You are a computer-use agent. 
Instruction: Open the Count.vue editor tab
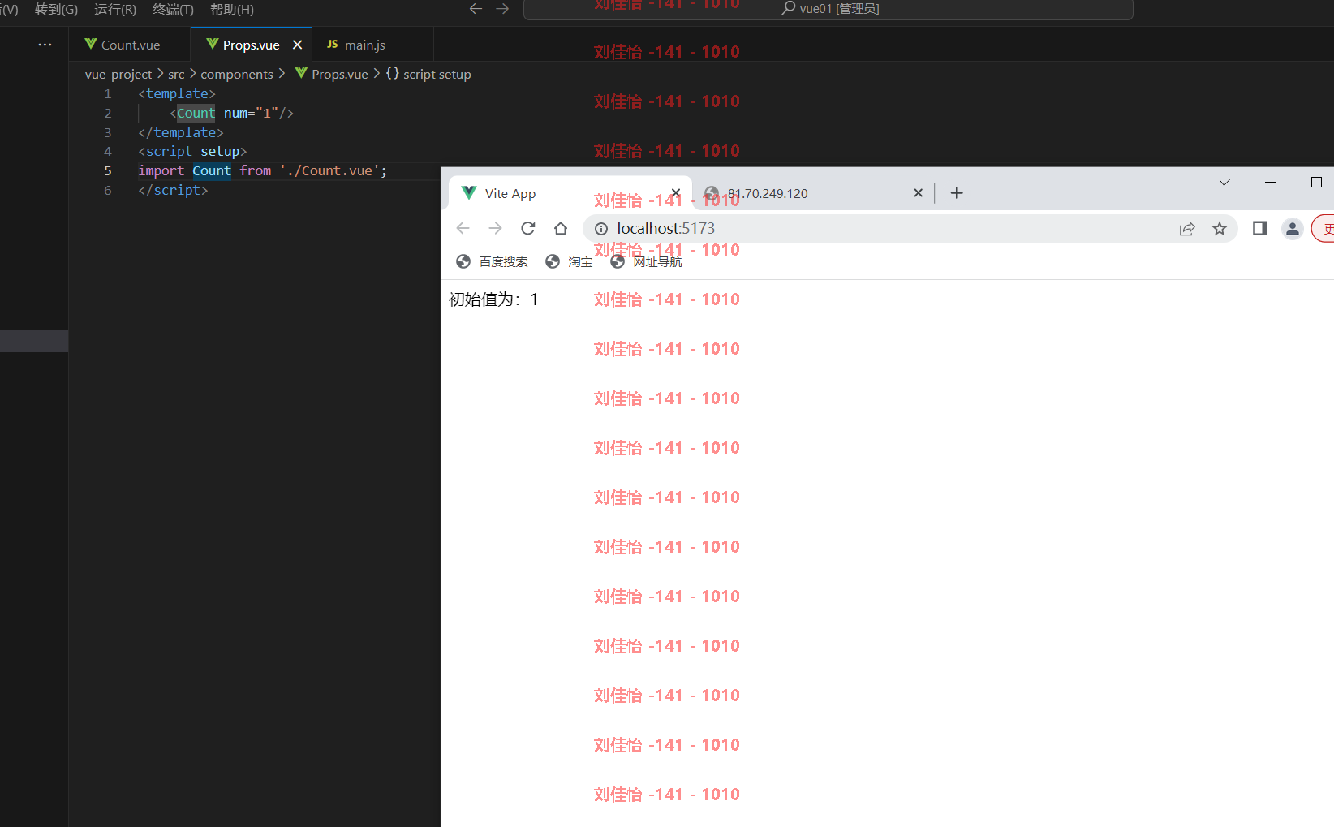pyautogui.click(x=130, y=45)
